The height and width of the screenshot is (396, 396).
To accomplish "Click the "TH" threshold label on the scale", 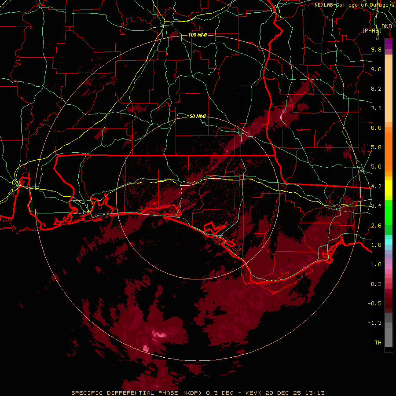I will click(378, 343).
